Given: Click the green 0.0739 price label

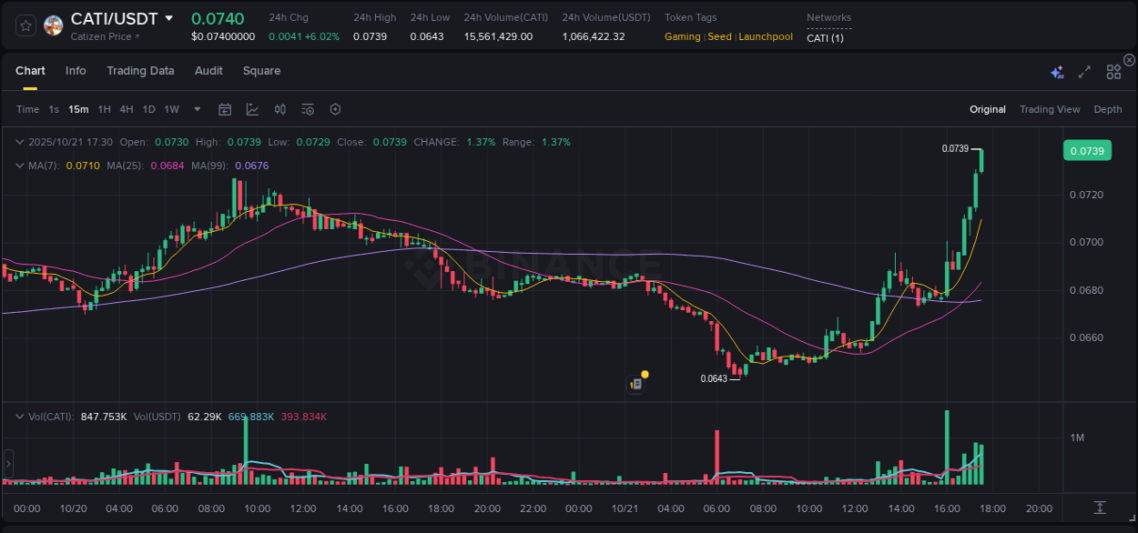Looking at the screenshot, I should pos(1086,150).
